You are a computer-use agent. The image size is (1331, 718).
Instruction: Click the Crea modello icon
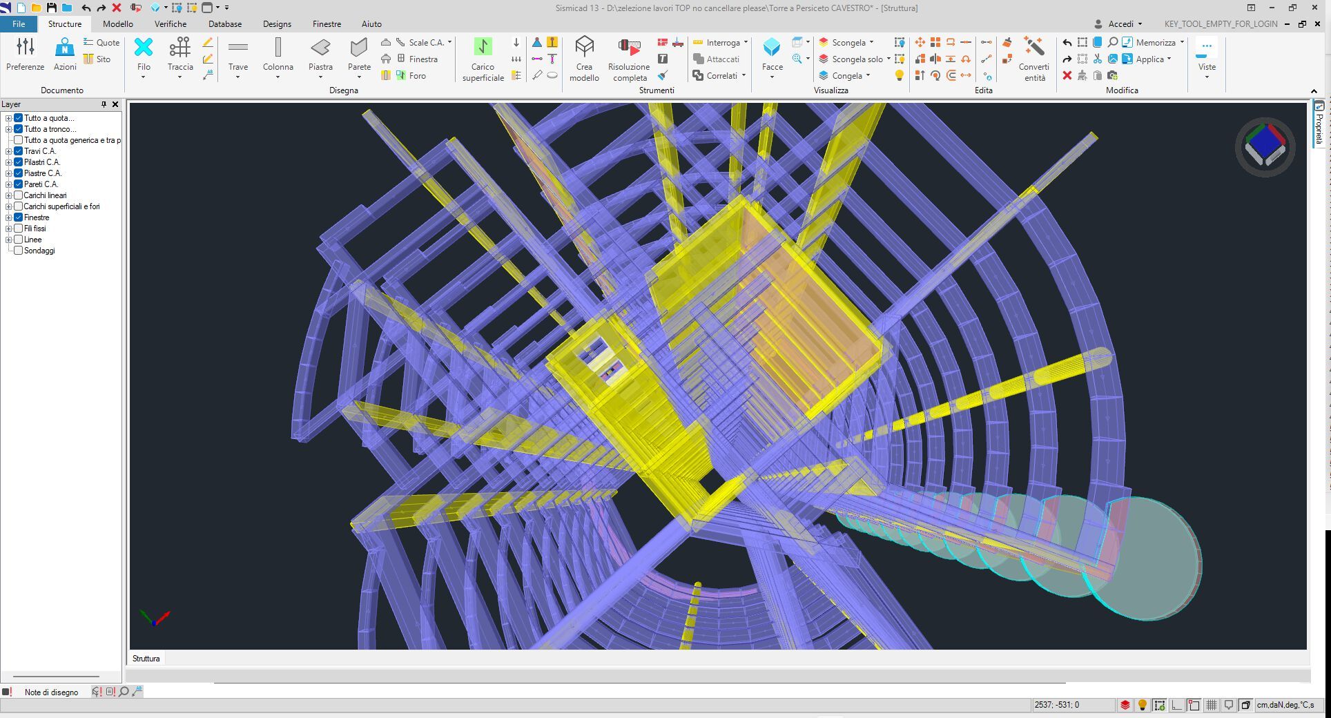[584, 48]
